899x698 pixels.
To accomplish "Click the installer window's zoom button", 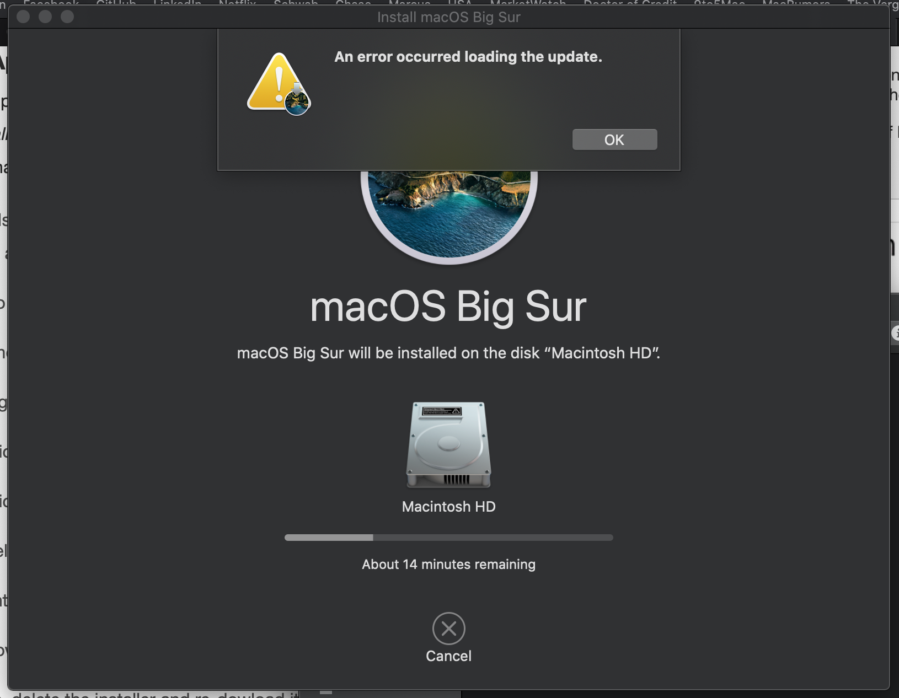I will pos(67,17).
